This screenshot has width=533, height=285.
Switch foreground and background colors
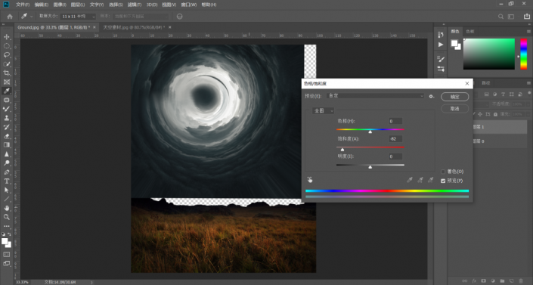pyautogui.click(x=9, y=234)
